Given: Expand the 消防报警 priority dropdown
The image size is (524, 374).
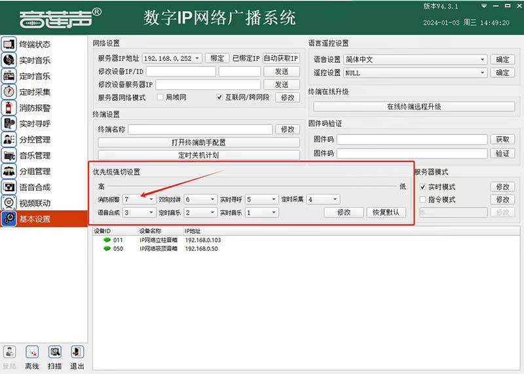Looking at the screenshot, I should (x=151, y=199).
